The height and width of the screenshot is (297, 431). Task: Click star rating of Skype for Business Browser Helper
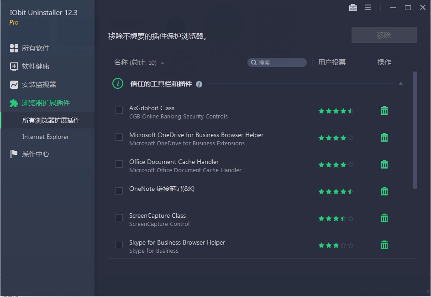[x=336, y=246]
